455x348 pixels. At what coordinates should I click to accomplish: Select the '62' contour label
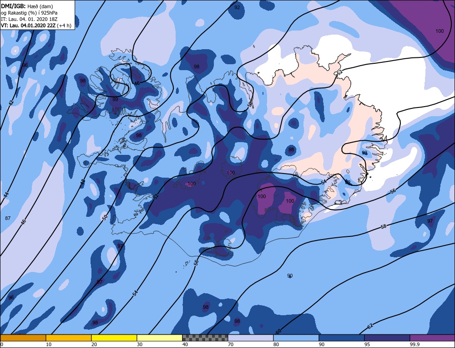(x=370, y=326)
